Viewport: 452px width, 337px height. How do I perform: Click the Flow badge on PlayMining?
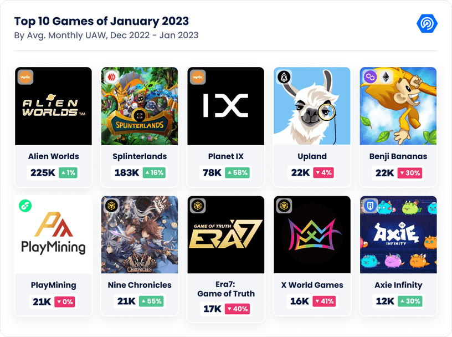pos(25,206)
